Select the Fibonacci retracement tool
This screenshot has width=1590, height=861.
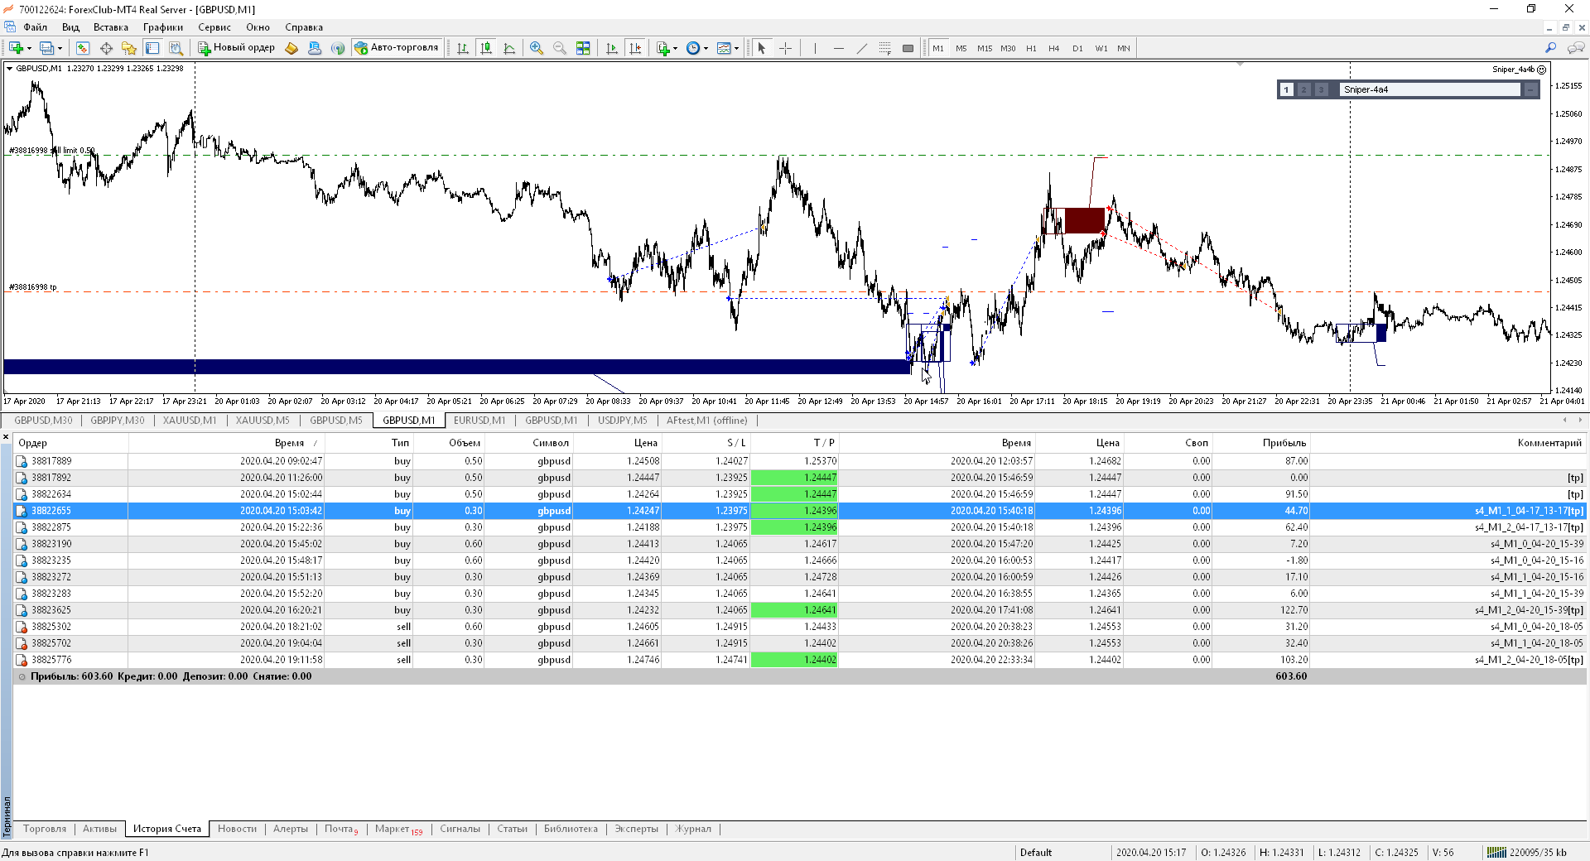click(x=884, y=48)
